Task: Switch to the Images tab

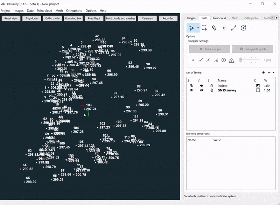Action: (x=191, y=18)
